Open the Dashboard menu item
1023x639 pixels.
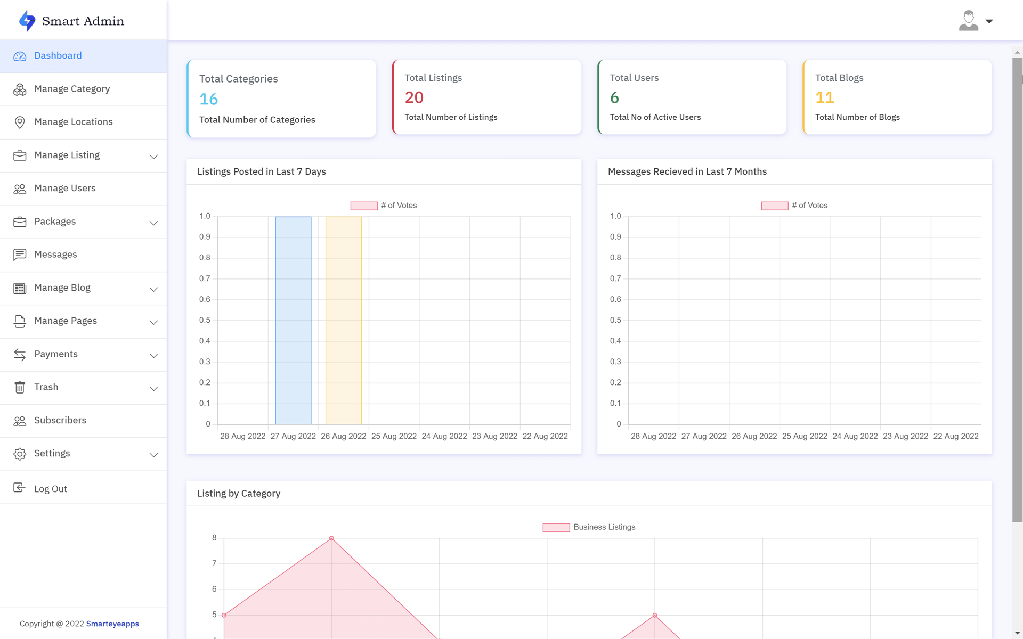58,56
